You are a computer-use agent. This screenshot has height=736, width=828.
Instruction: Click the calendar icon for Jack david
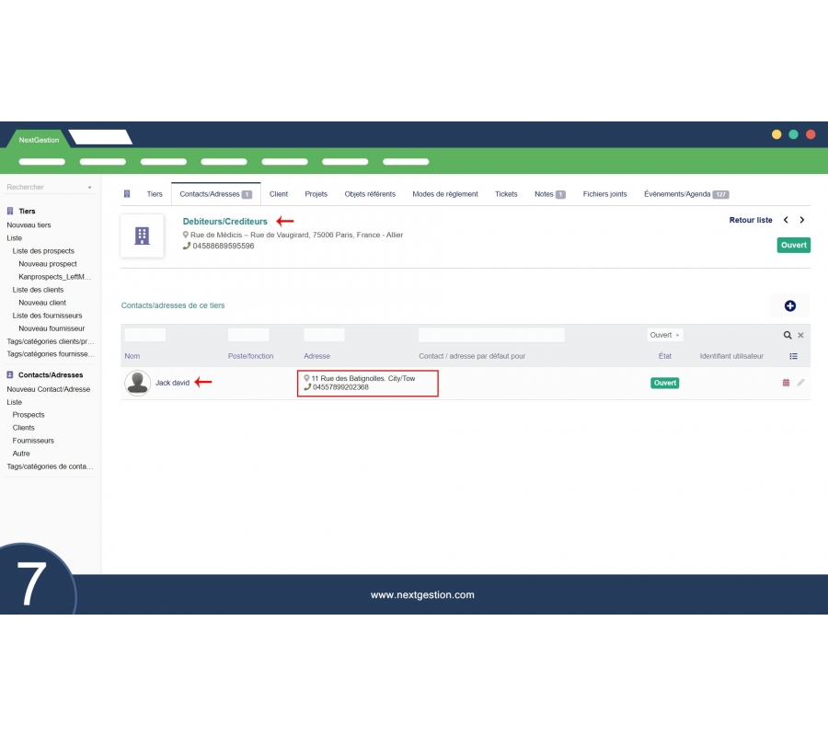point(786,383)
